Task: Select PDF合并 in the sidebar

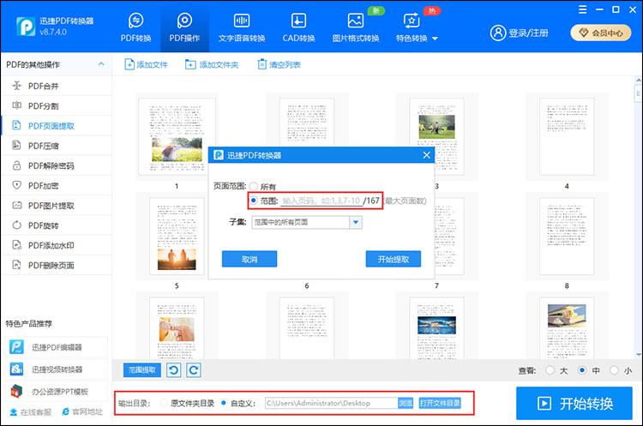Action: (x=57, y=86)
